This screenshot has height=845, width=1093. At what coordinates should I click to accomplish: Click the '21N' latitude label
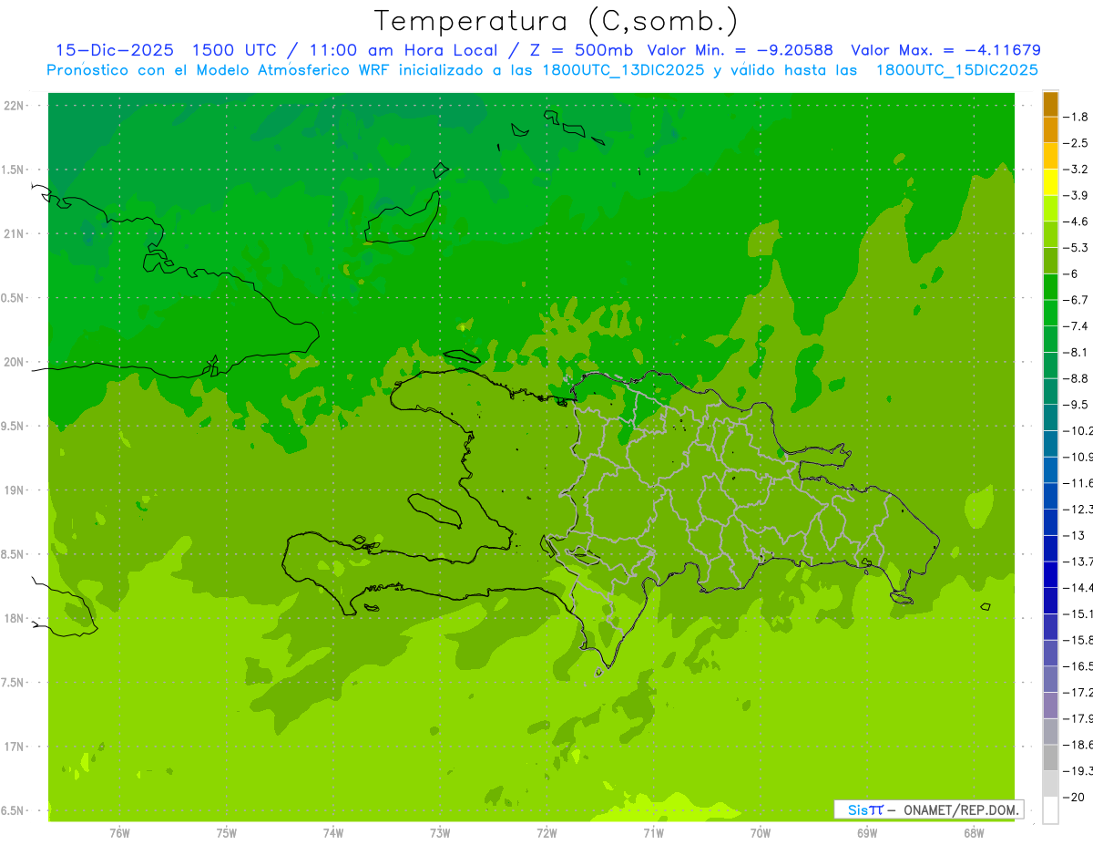(15, 234)
